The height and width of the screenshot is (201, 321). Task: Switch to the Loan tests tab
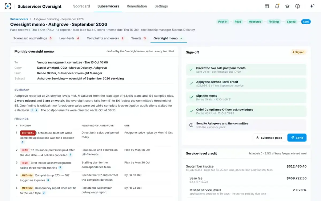tap(69, 38)
